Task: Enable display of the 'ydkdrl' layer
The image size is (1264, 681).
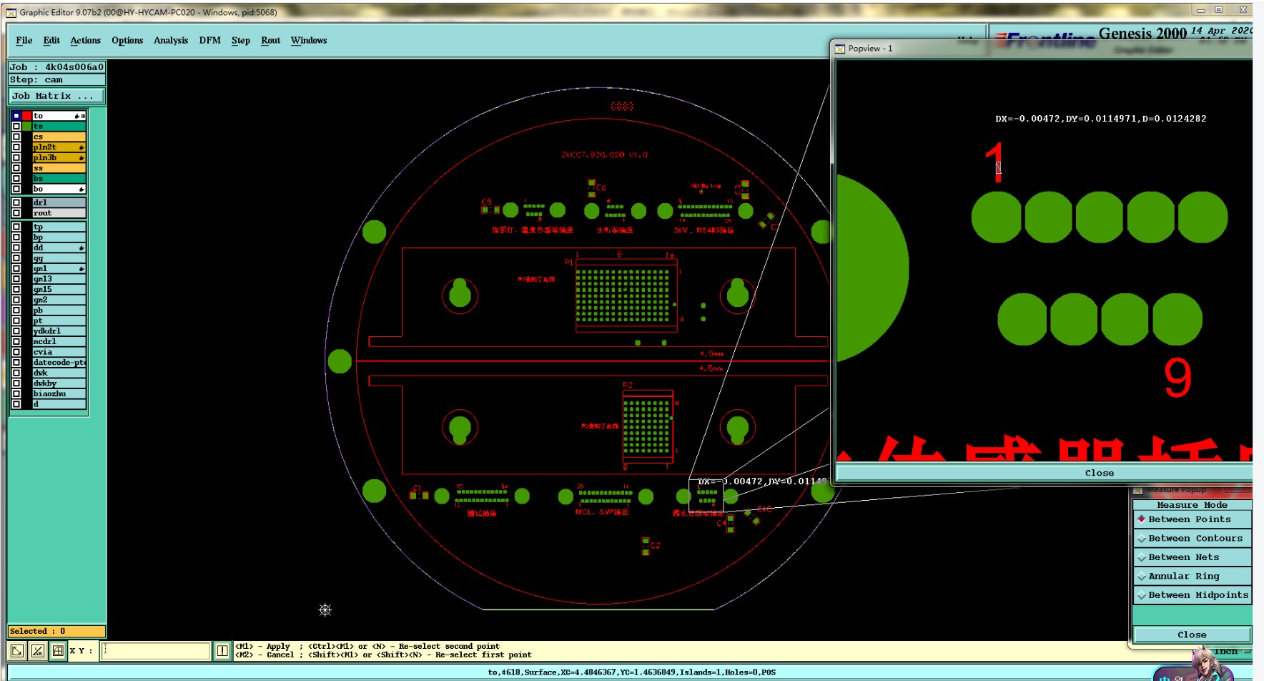Action: [x=16, y=331]
